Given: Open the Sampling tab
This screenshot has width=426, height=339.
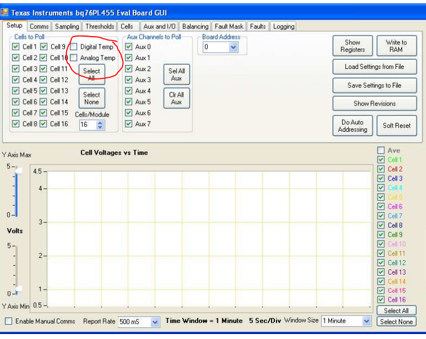Looking at the screenshot, I should (x=67, y=26).
